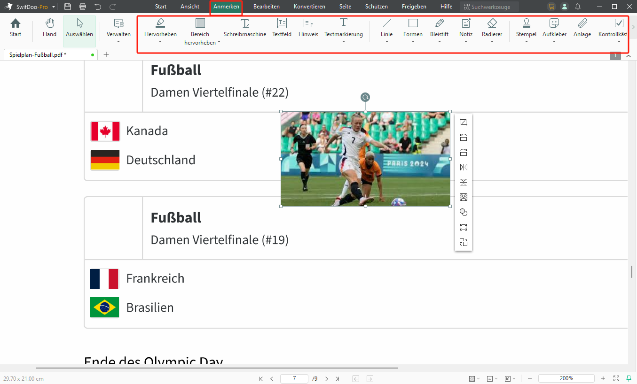This screenshot has height=384, width=637.
Task: Click the Bereich hervorheben icon
Action: [x=200, y=23]
